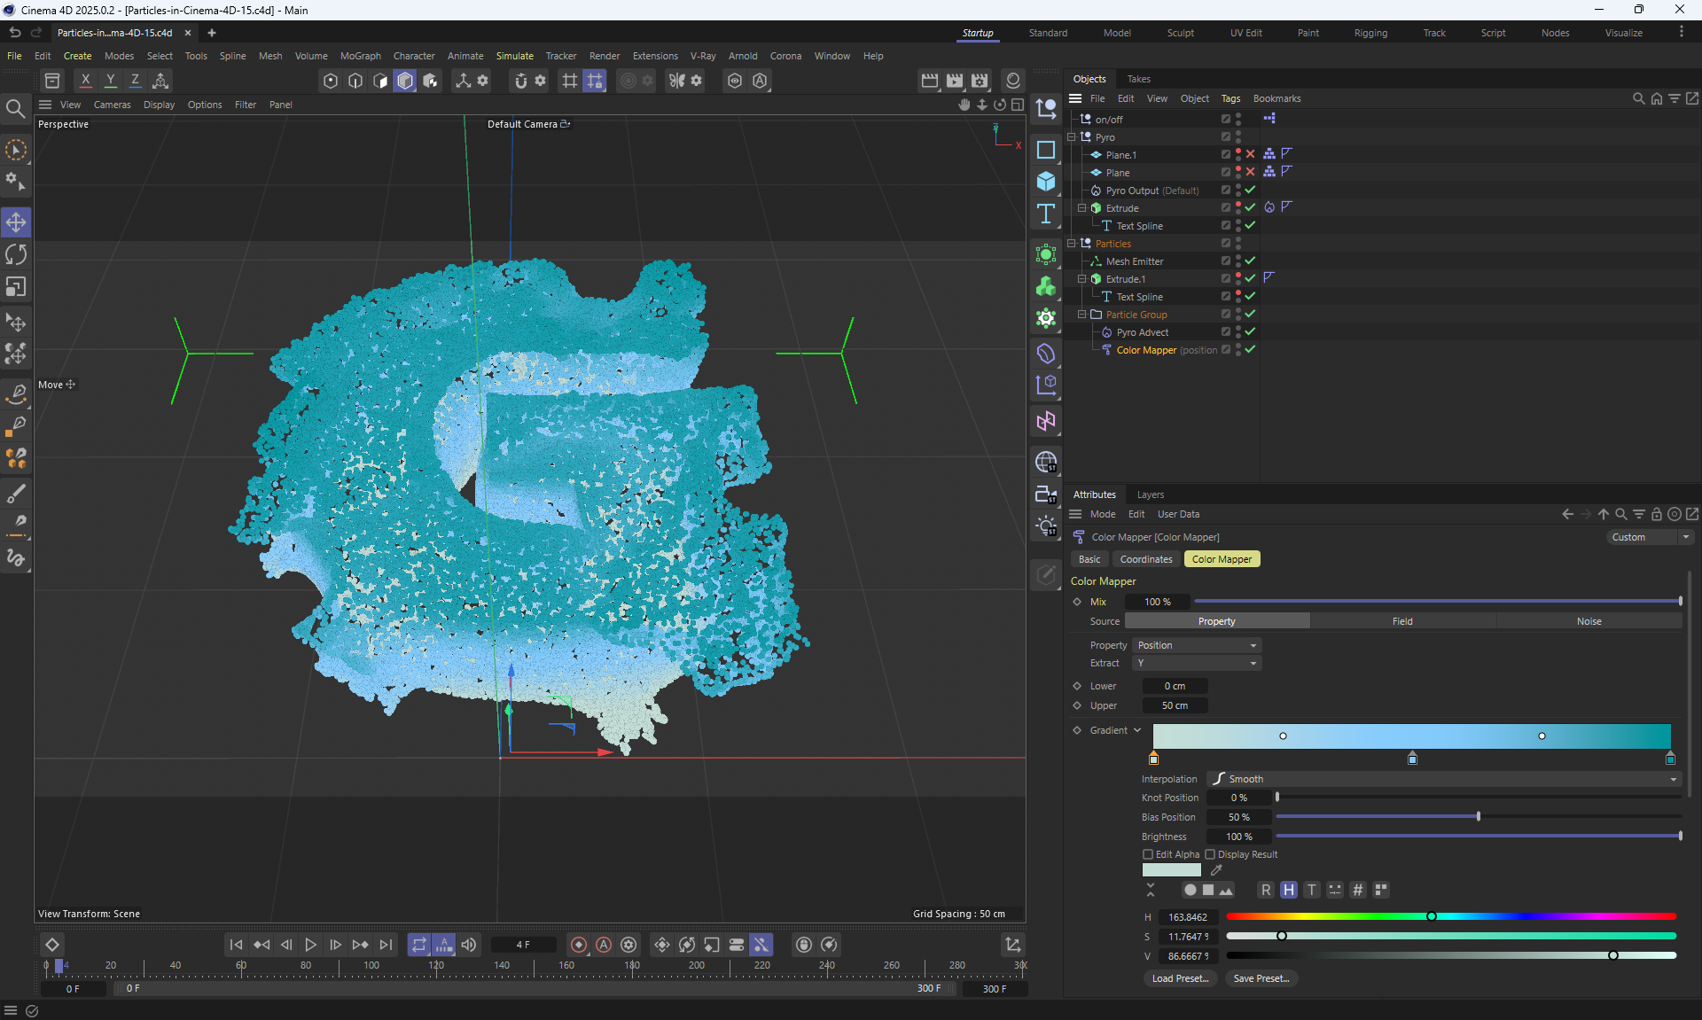Switch to the Coordinates tab
This screenshot has height=1020, width=1702.
tap(1145, 559)
